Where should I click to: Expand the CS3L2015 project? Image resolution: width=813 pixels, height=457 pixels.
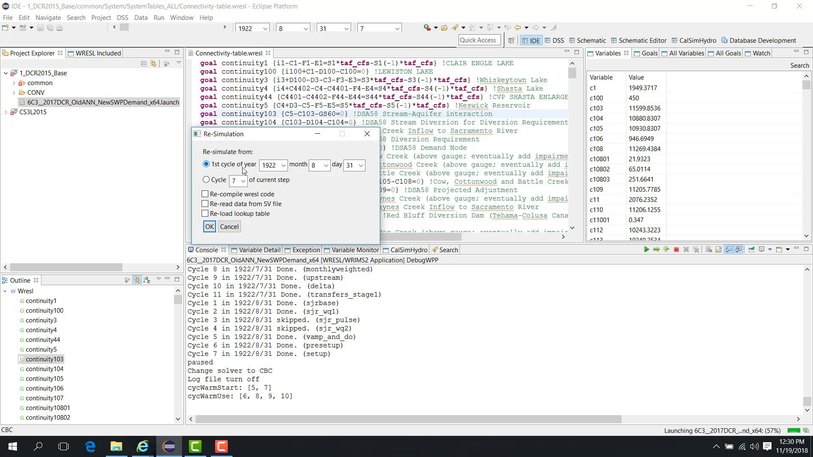[6, 112]
